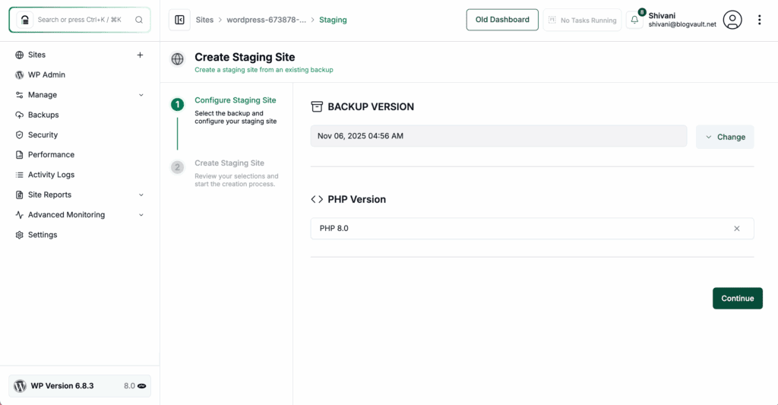Click the code brackets icon beside PHP Version

click(x=317, y=200)
